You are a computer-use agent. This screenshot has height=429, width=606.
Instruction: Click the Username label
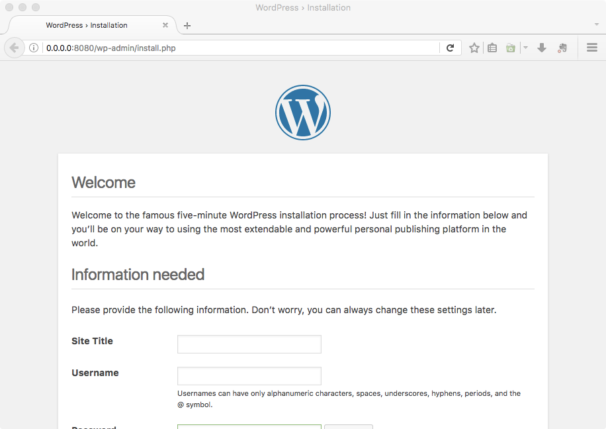[95, 373]
